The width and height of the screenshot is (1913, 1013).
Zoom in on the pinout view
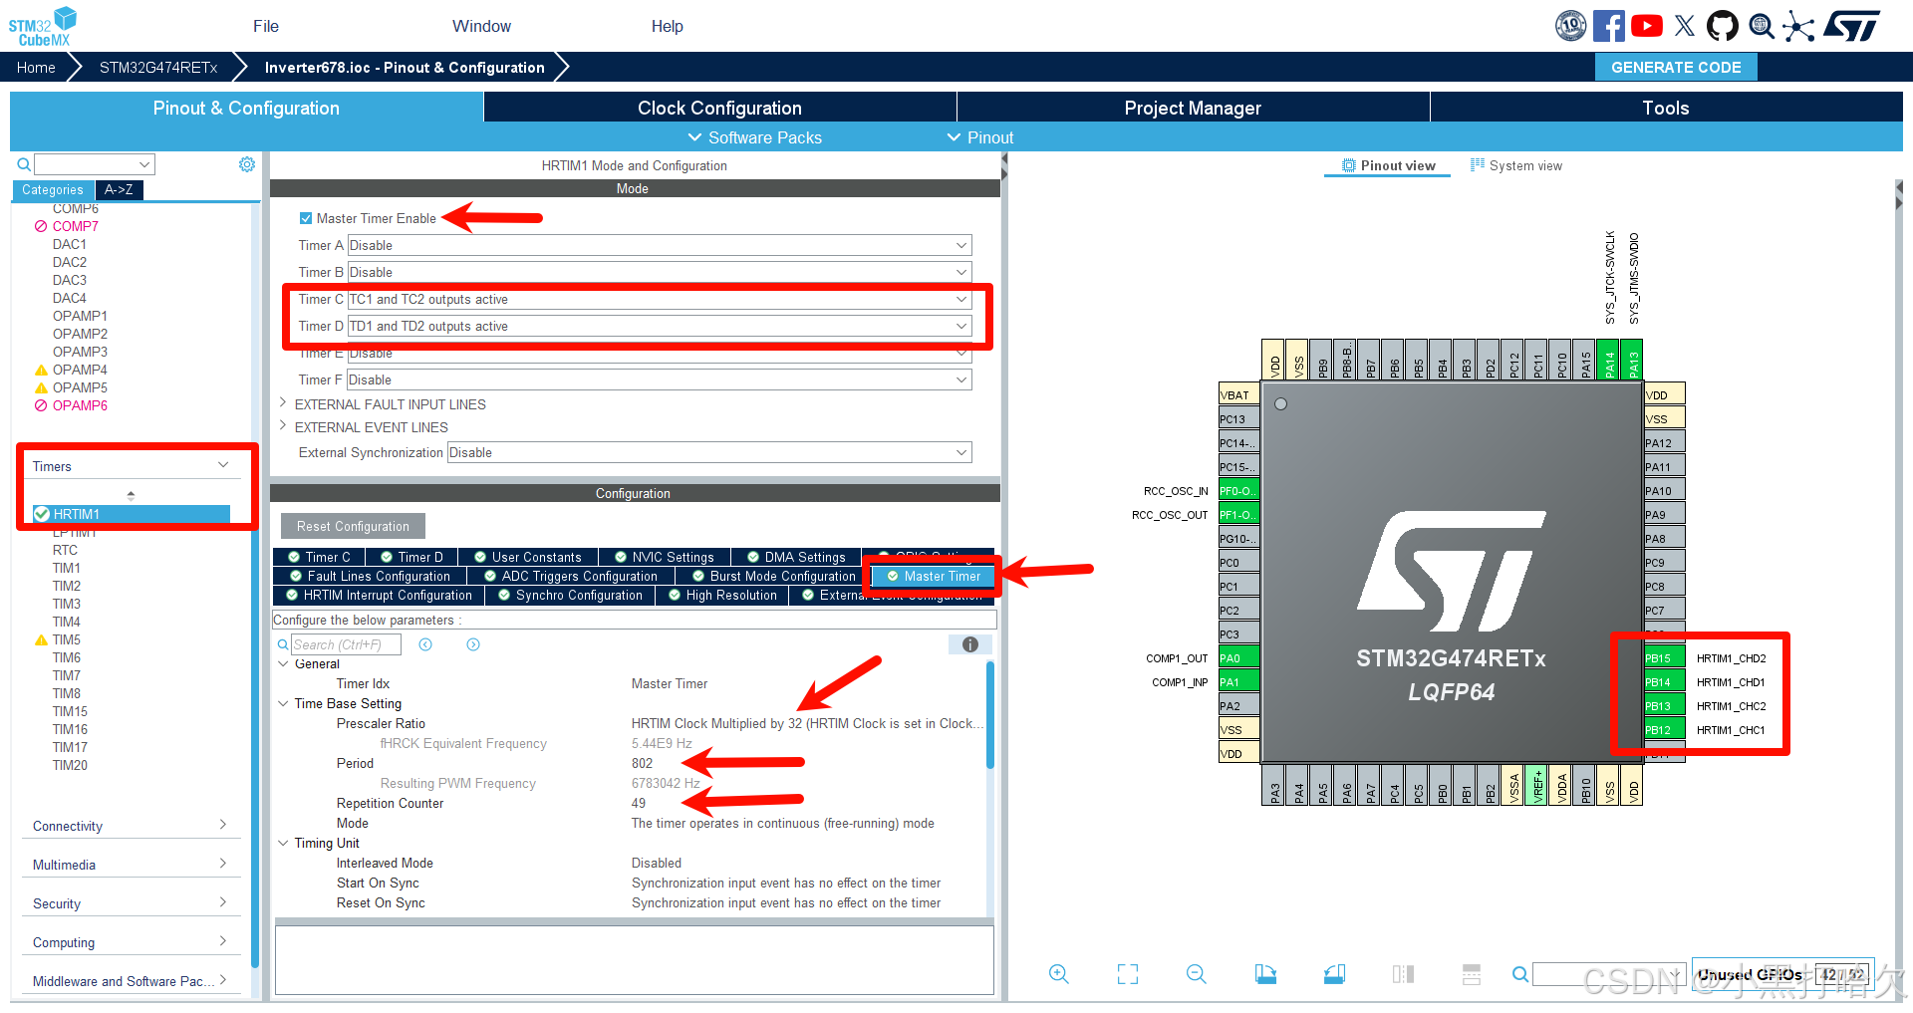pyautogui.click(x=1058, y=974)
